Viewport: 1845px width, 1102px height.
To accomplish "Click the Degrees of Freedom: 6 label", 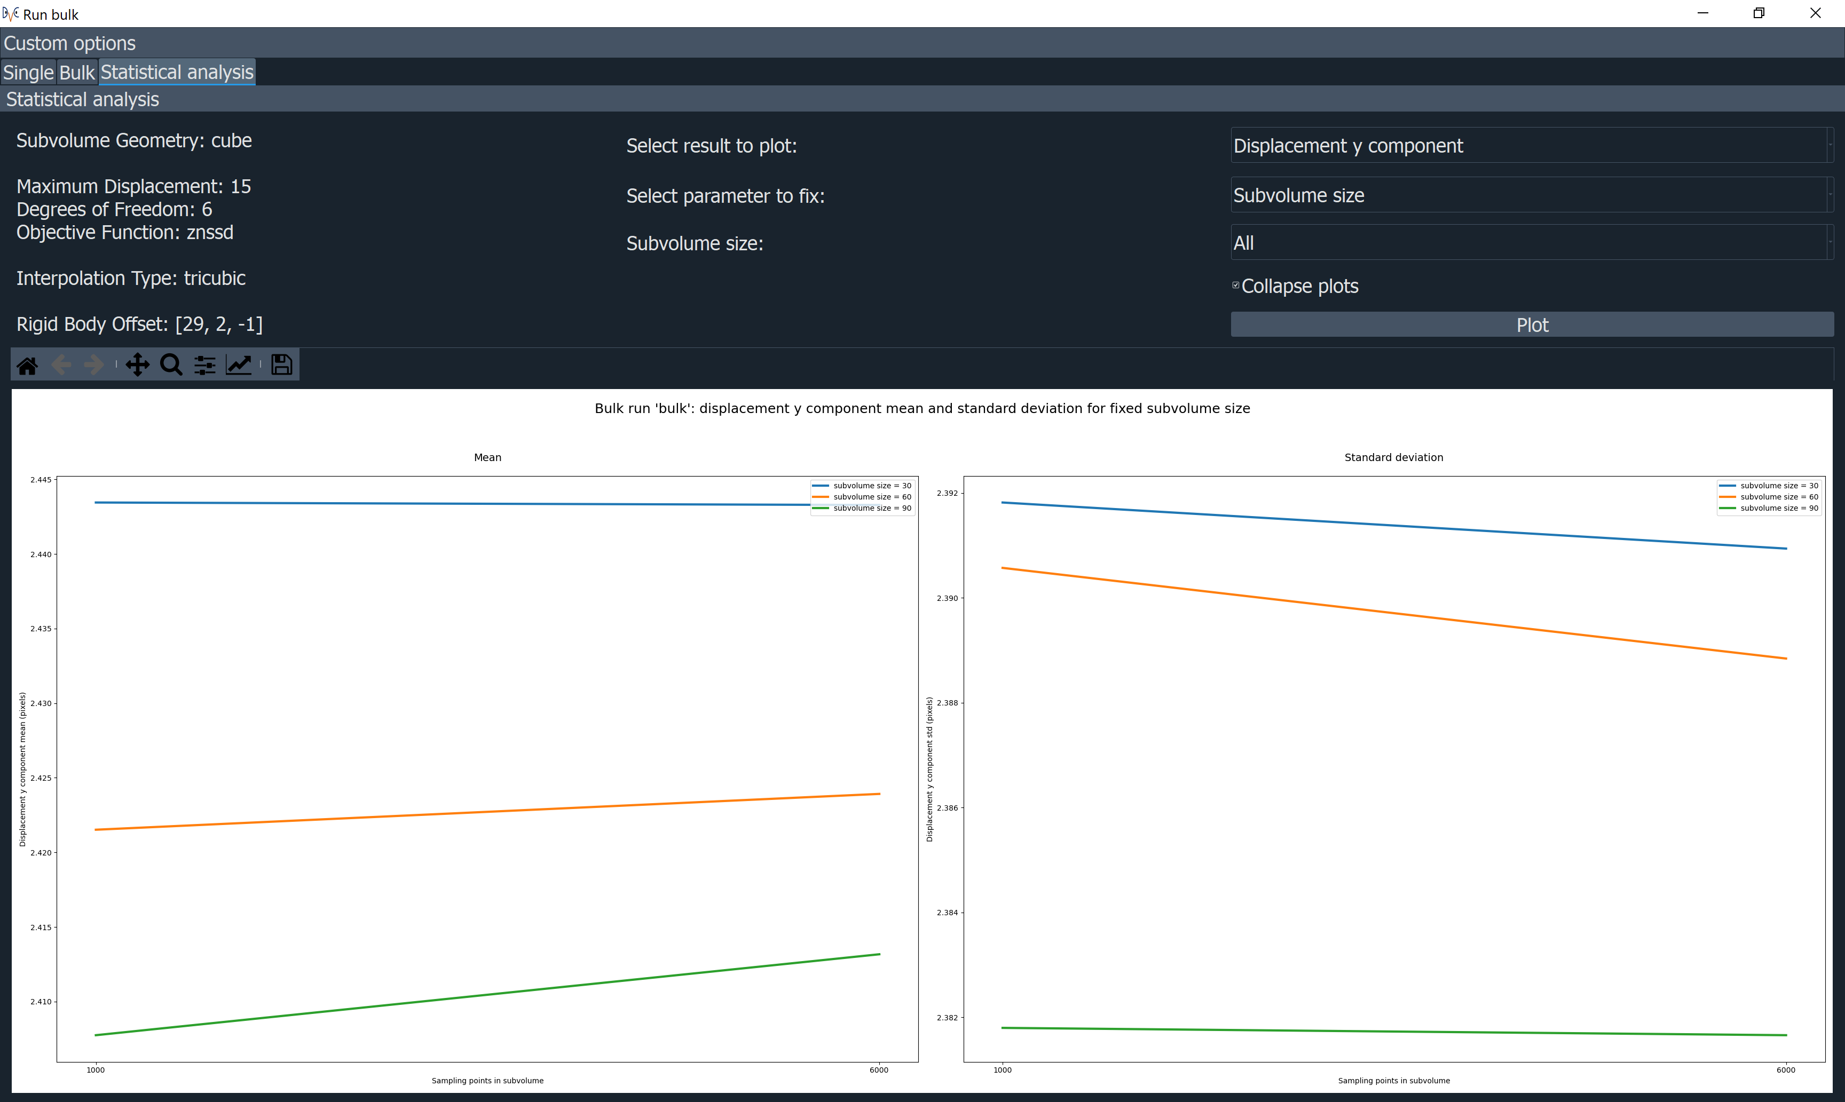I will (x=114, y=209).
